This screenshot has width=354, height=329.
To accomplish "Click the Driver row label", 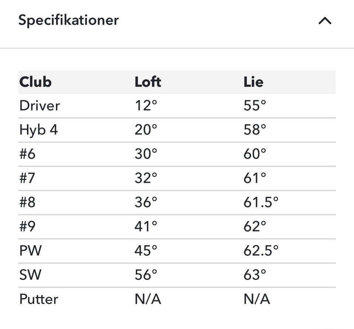I will [40, 105].
